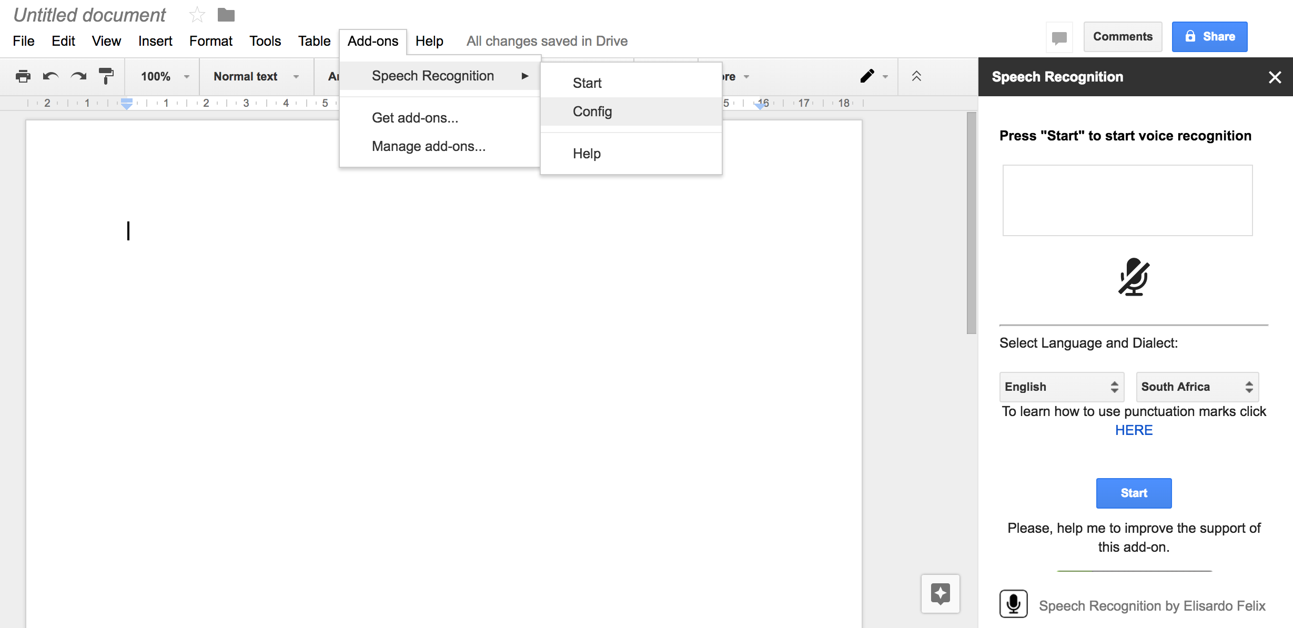Open the comment bubble icon
1293x628 pixels.
coord(1059,37)
